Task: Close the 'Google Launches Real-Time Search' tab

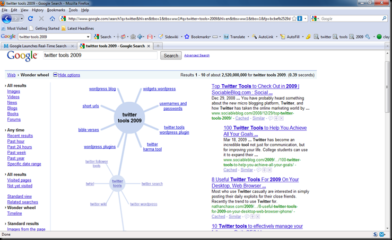Action: coord(73,46)
